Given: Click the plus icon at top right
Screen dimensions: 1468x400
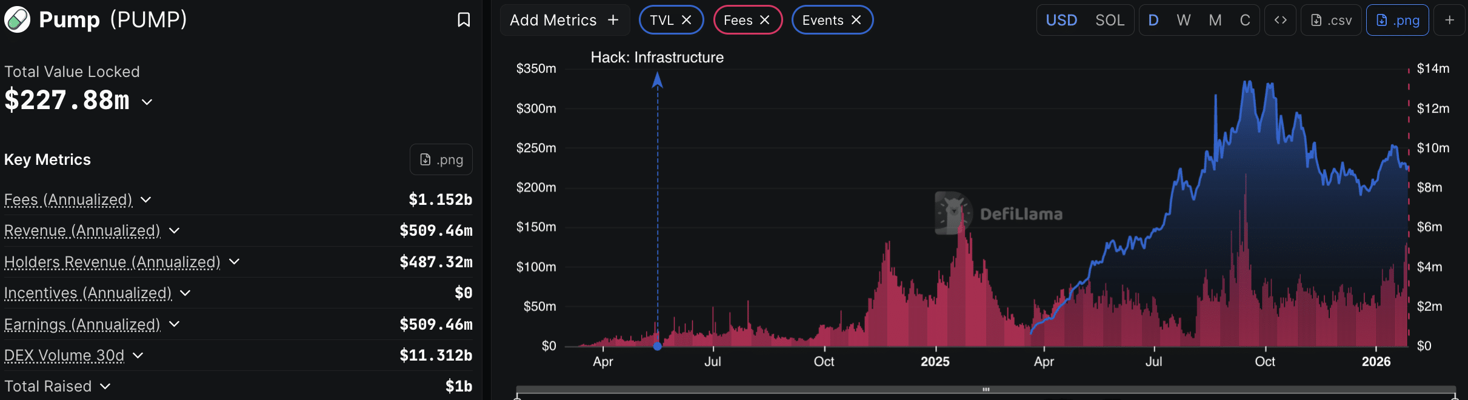Looking at the screenshot, I should click(x=1449, y=20).
